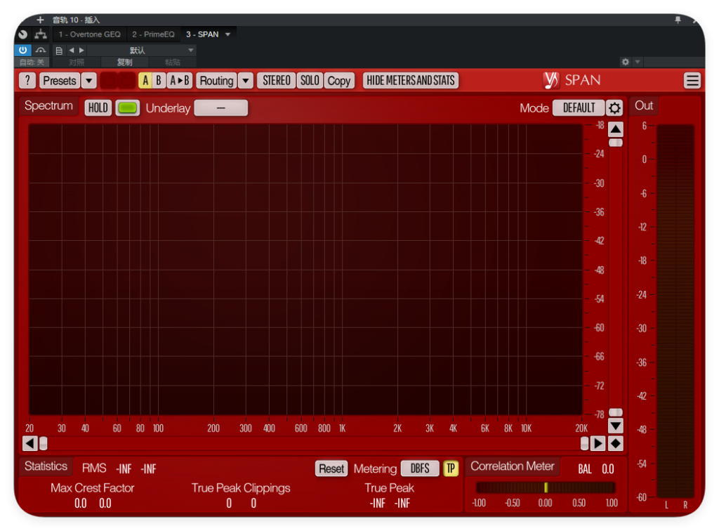Reset the statistics with Reset
The image size is (719, 531).
pos(331,468)
